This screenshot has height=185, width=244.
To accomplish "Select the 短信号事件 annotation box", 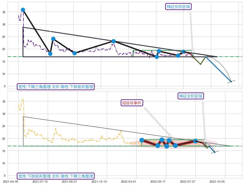I will (x=132, y=103).
